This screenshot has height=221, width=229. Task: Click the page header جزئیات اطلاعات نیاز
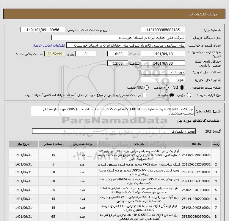[x=203, y=14]
